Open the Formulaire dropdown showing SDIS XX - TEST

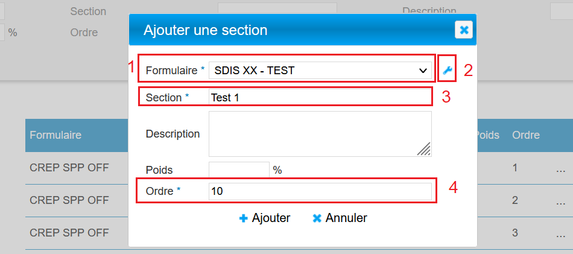tap(320, 71)
